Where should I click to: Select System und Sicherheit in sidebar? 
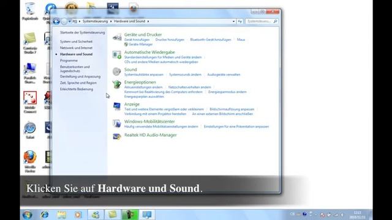tap(76, 42)
